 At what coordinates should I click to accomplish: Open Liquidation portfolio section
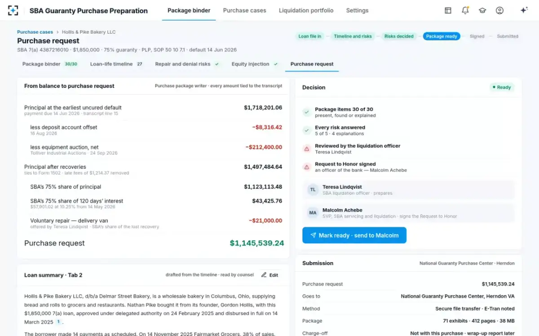(x=306, y=10)
